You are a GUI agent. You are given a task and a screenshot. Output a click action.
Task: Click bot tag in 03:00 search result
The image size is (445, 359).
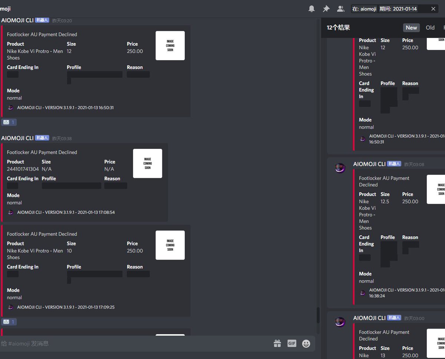tap(394, 318)
